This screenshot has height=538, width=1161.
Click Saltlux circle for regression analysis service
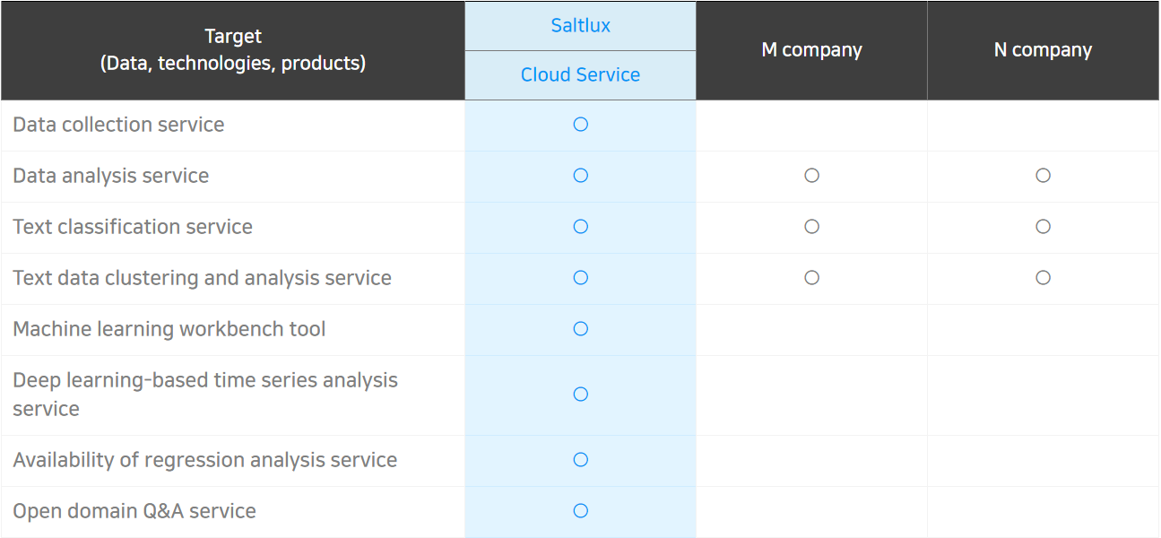click(x=580, y=460)
